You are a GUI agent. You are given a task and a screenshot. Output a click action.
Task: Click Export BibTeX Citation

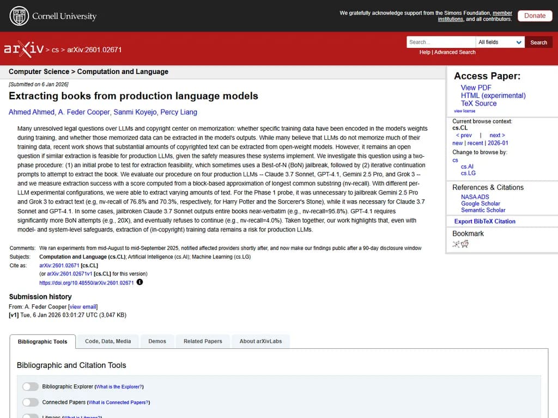click(x=484, y=222)
